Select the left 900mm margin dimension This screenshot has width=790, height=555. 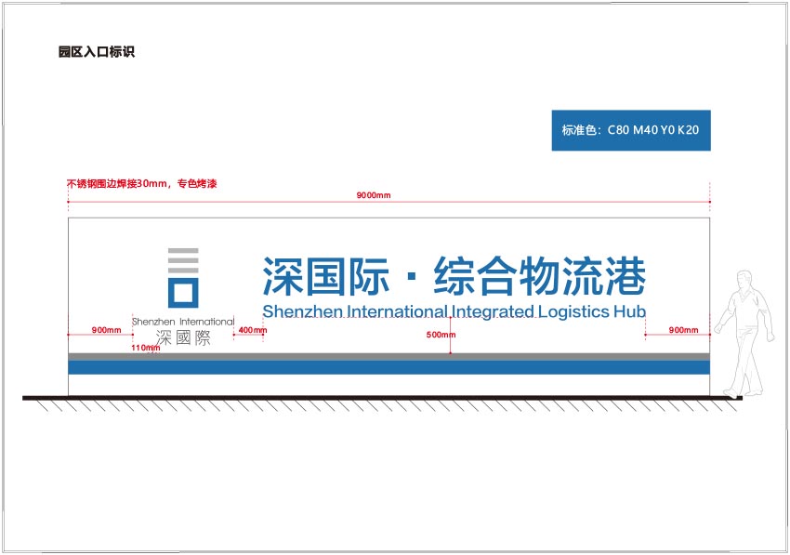coord(105,329)
